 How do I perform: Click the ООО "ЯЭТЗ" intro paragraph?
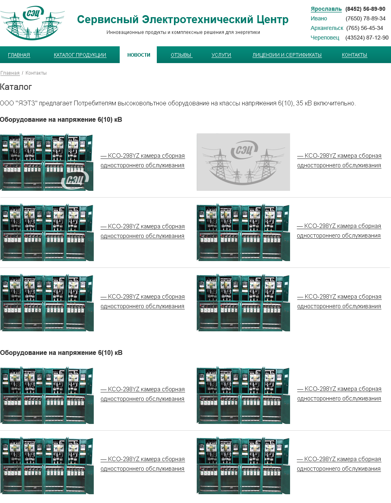tap(178, 103)
